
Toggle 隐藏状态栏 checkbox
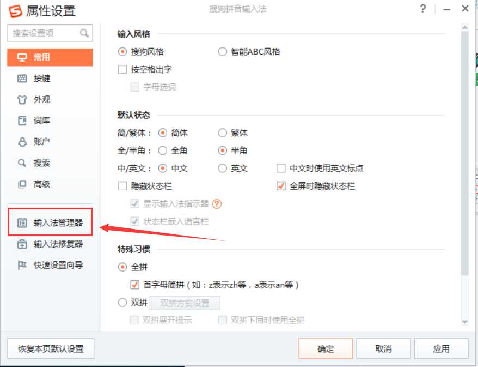(x=122, y=186)
